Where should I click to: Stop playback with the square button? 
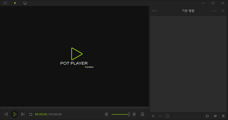(x=31, y=114)
